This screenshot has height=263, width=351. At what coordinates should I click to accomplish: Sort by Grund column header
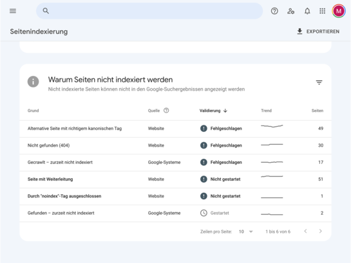pos(33,111)
